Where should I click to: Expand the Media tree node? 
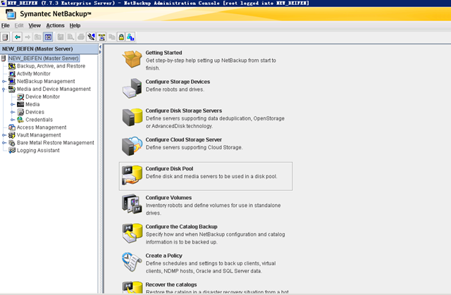click(x=13, y=105)
